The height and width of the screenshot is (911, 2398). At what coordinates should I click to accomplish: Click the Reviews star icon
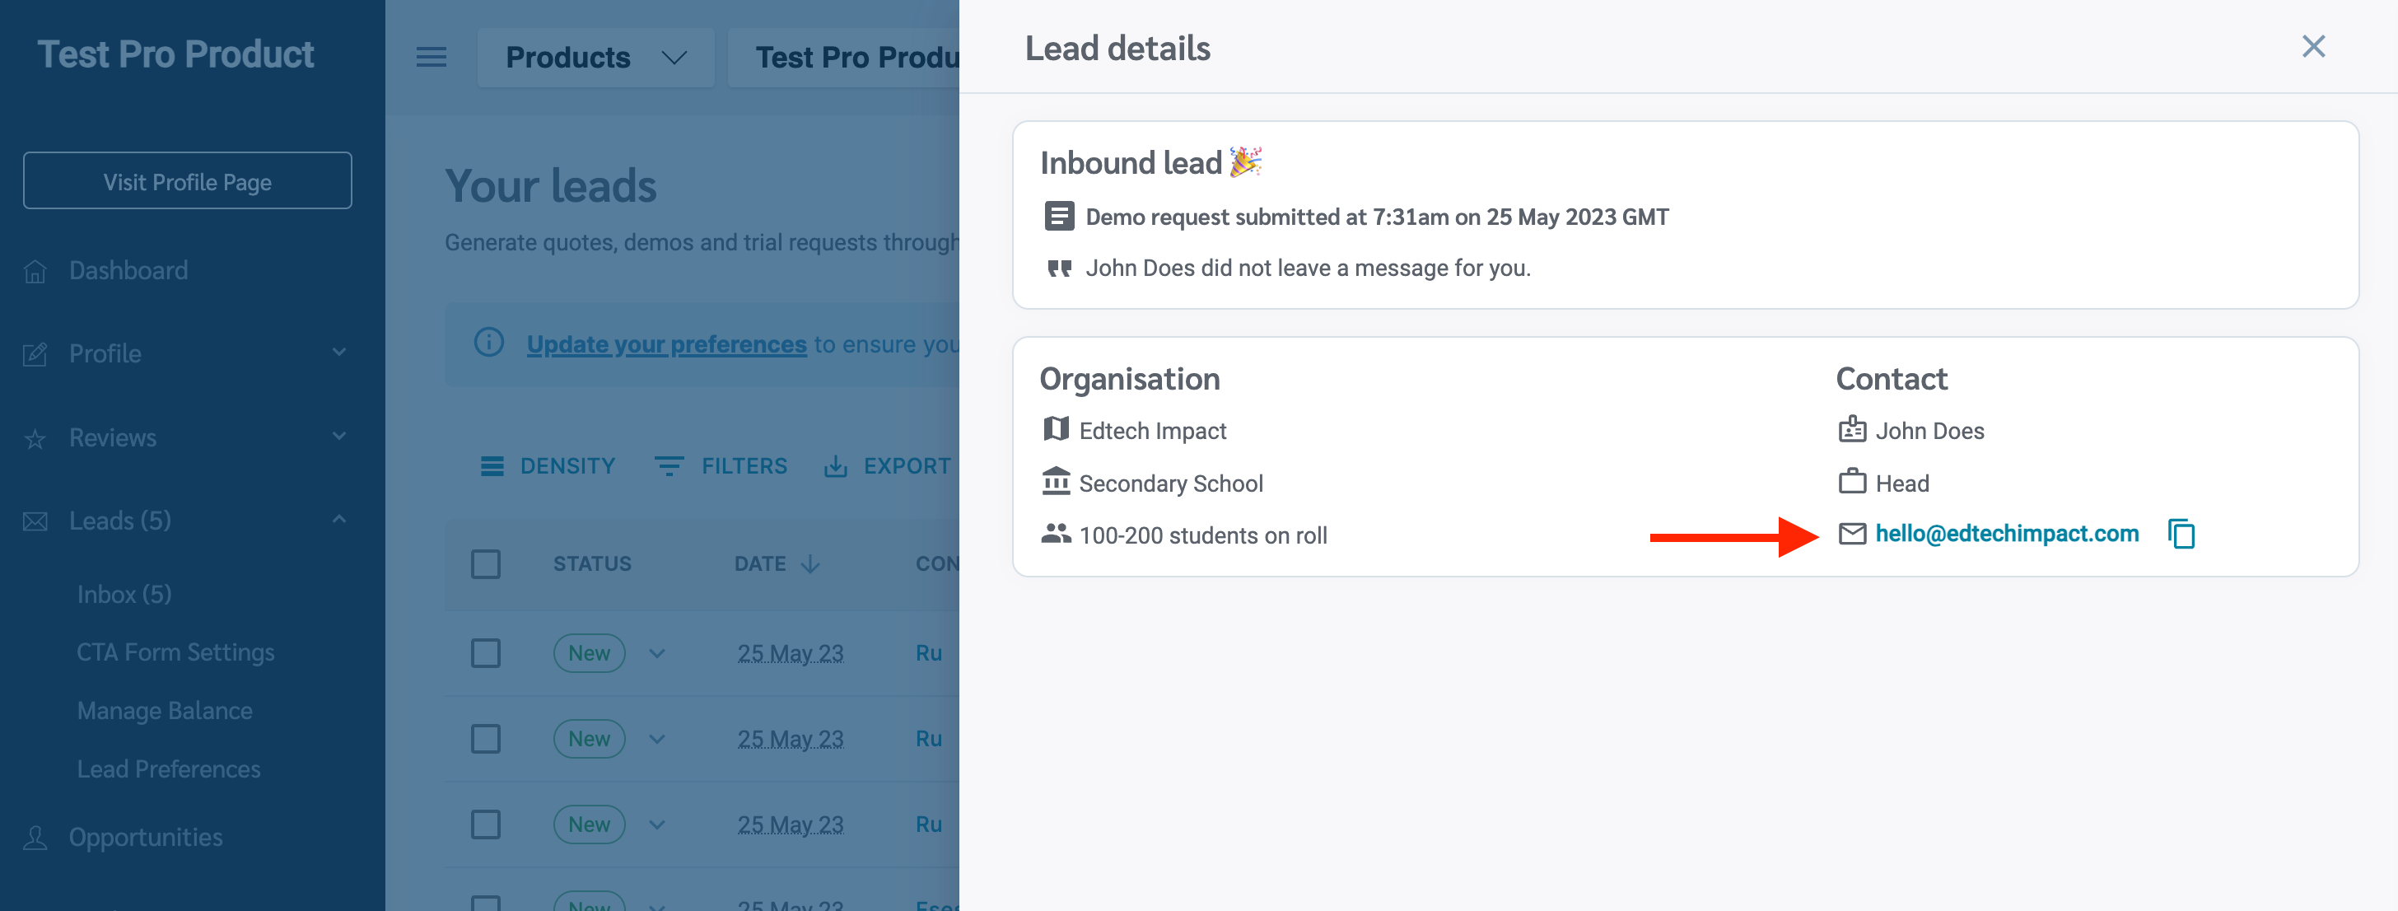[35, 438]
